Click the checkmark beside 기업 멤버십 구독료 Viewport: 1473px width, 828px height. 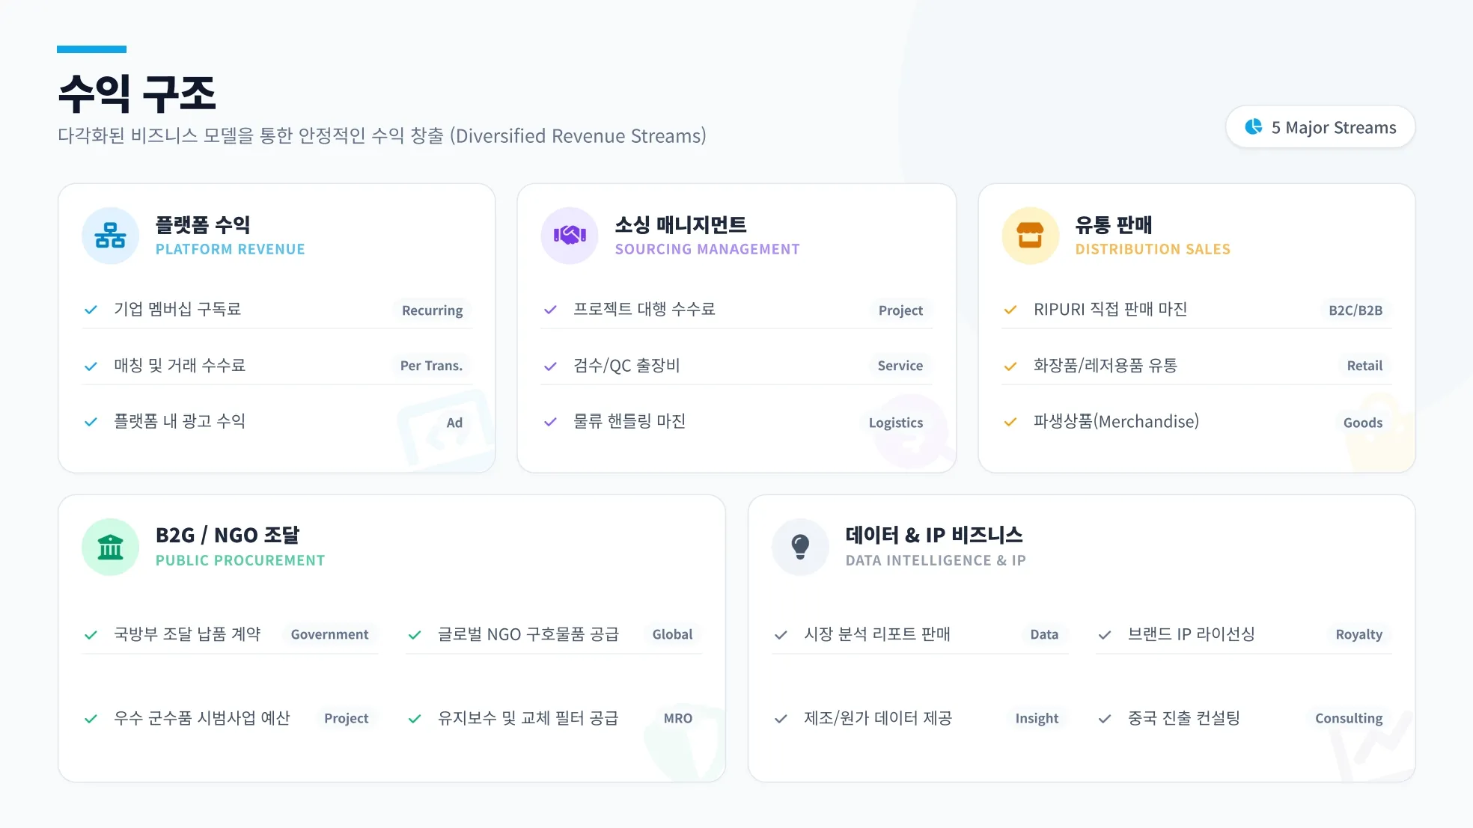click(91, 310)
